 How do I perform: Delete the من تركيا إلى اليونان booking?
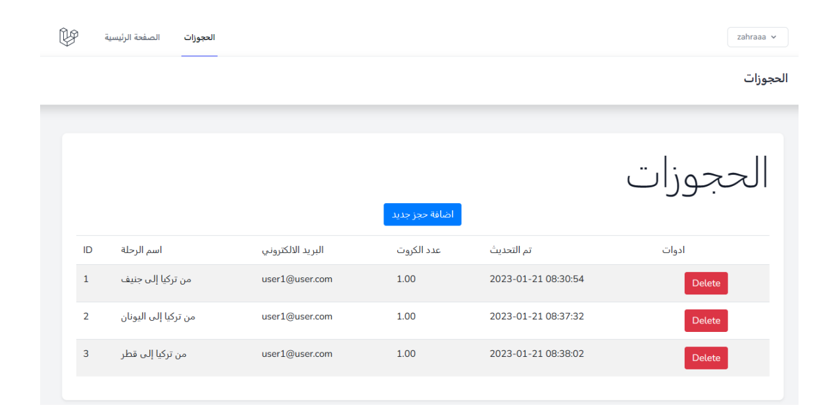click(x=706, y=321)
